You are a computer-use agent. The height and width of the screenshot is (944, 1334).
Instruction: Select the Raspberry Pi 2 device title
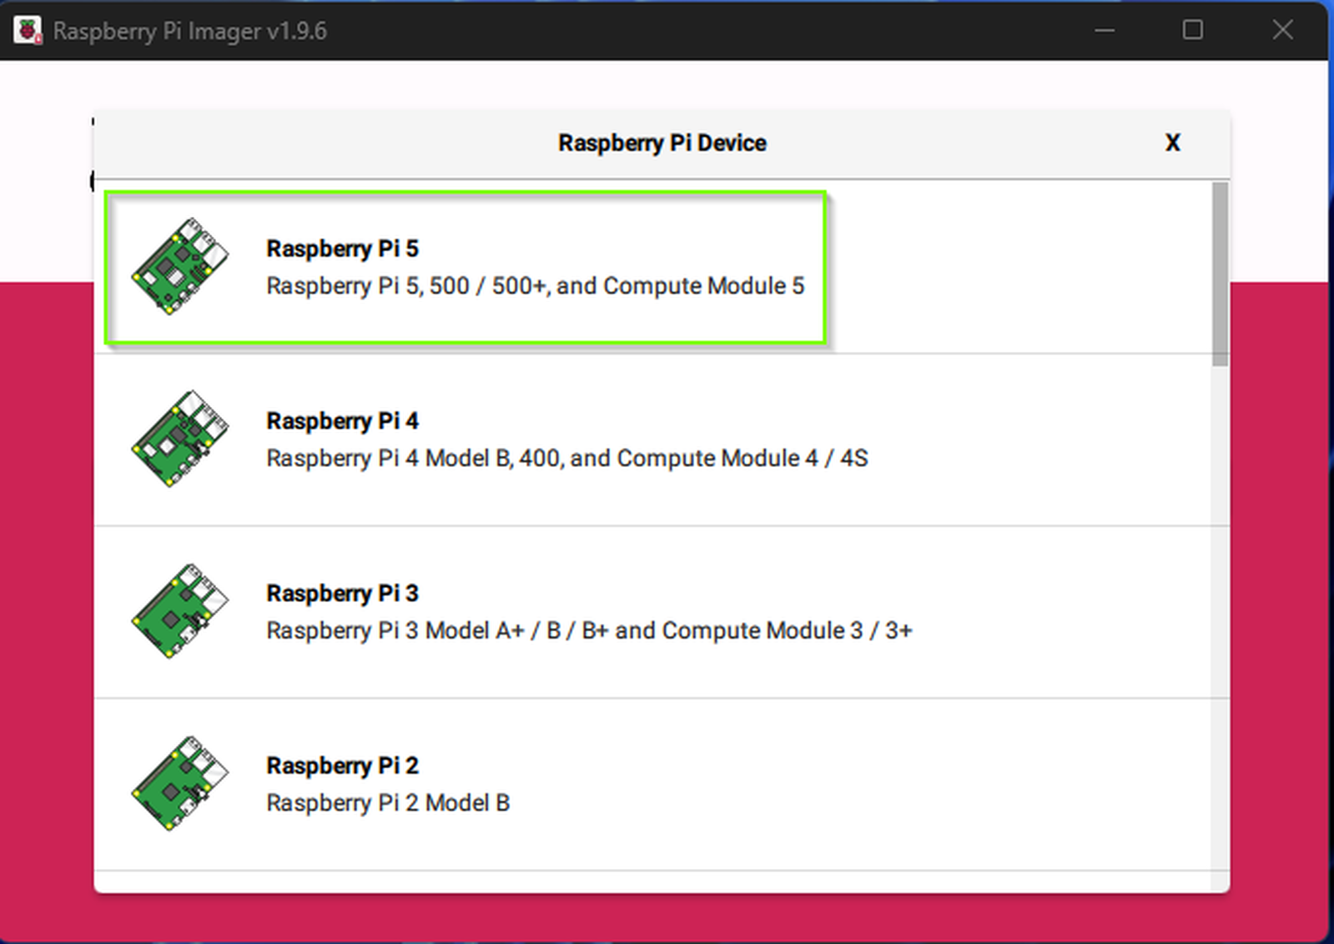pos(342,766)
